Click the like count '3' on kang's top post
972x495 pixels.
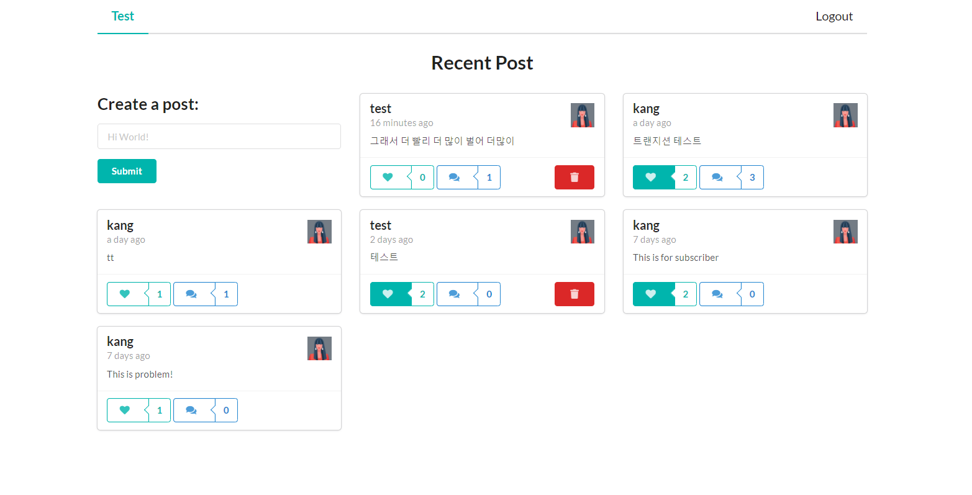click(x=752, y=177)
